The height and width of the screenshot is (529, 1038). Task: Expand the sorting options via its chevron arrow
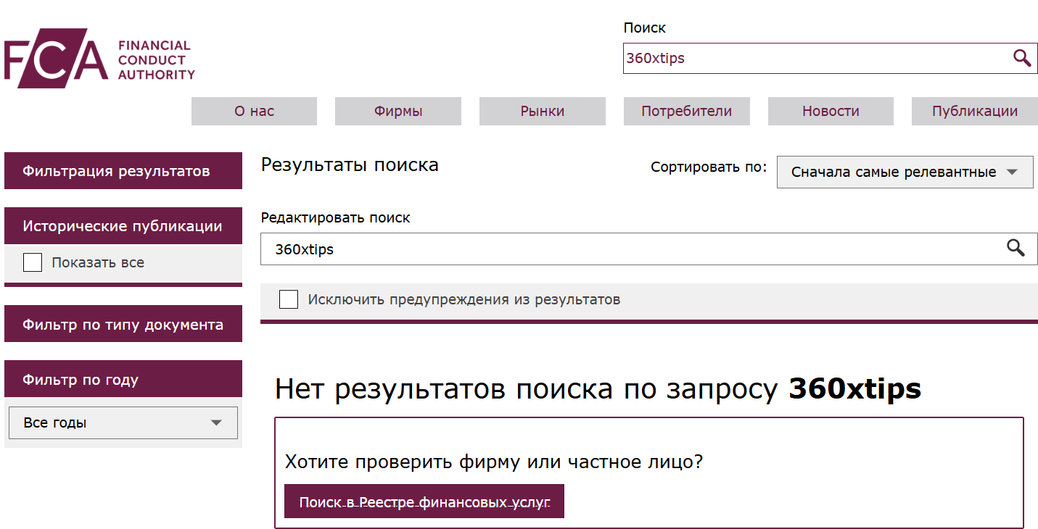[x=1014, y=172]
